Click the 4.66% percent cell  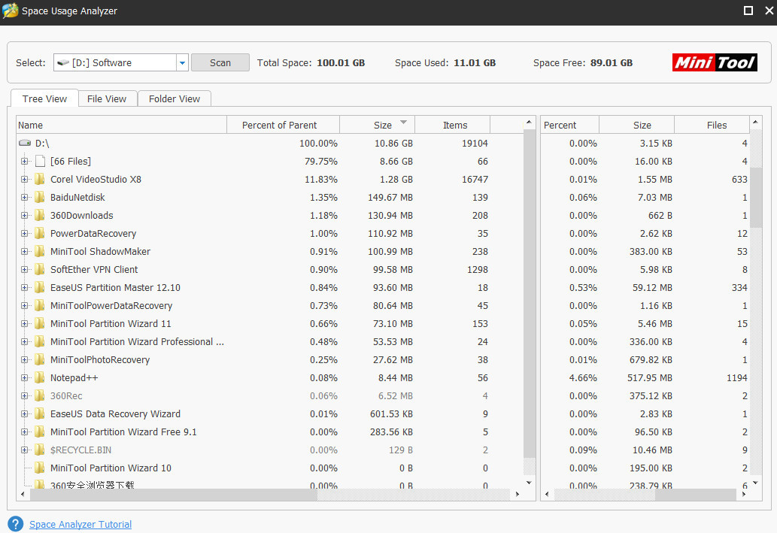point(583,378)
